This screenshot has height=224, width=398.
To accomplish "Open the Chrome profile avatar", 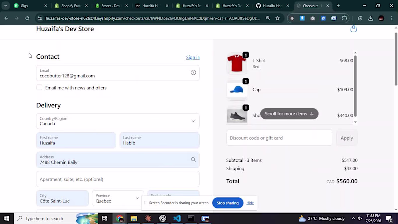I will click(381, 18).
